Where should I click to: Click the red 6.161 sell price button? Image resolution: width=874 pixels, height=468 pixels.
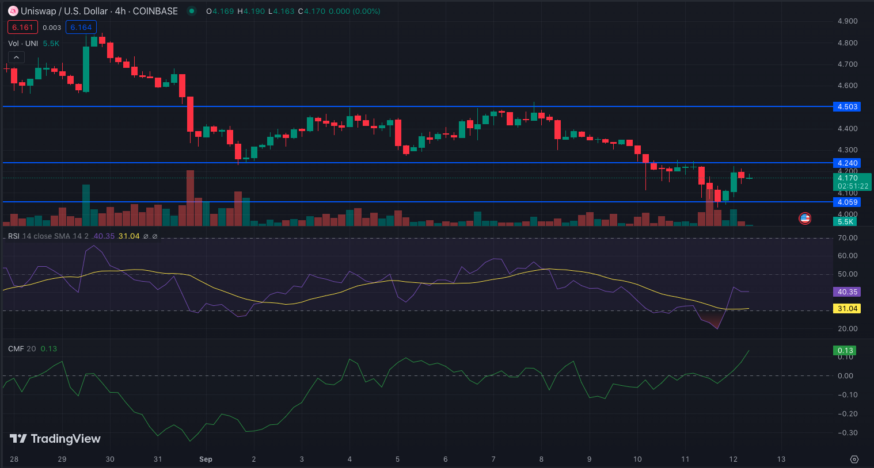(22, 27)
